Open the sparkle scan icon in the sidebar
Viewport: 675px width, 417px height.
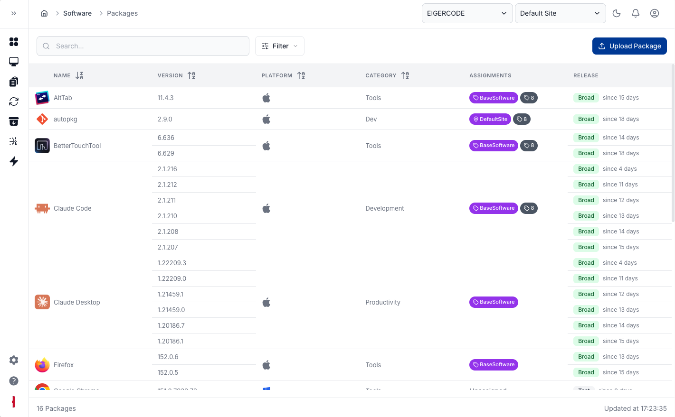[14, 141]
